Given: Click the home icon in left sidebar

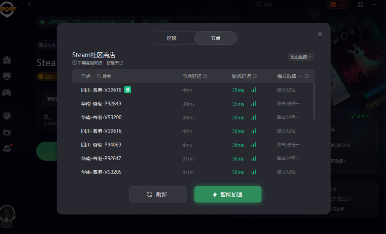Looking at the screenshot, I should [7, 60].
